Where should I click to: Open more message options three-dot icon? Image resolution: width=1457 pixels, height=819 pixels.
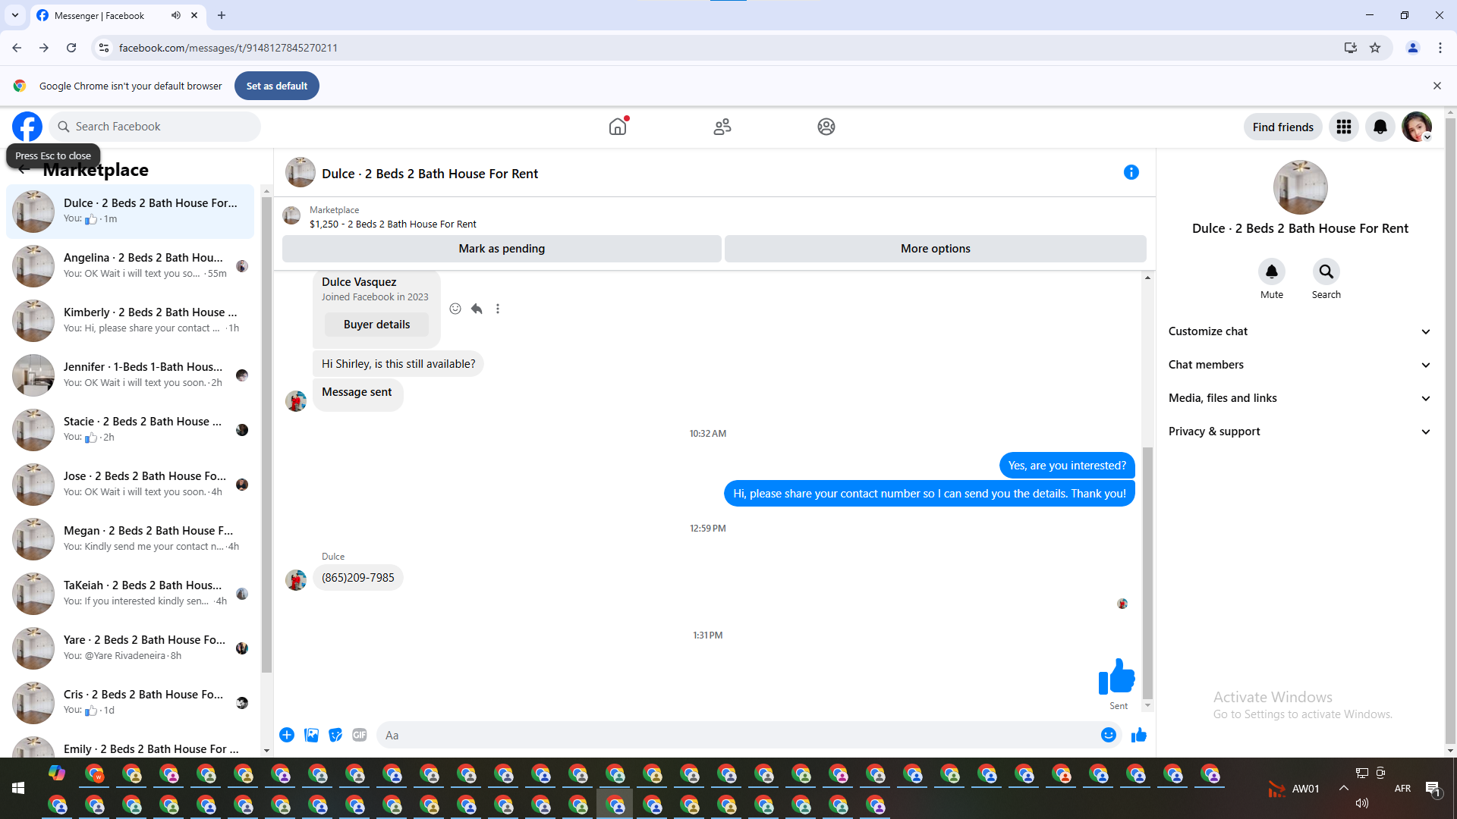click(x=498, y=309)
